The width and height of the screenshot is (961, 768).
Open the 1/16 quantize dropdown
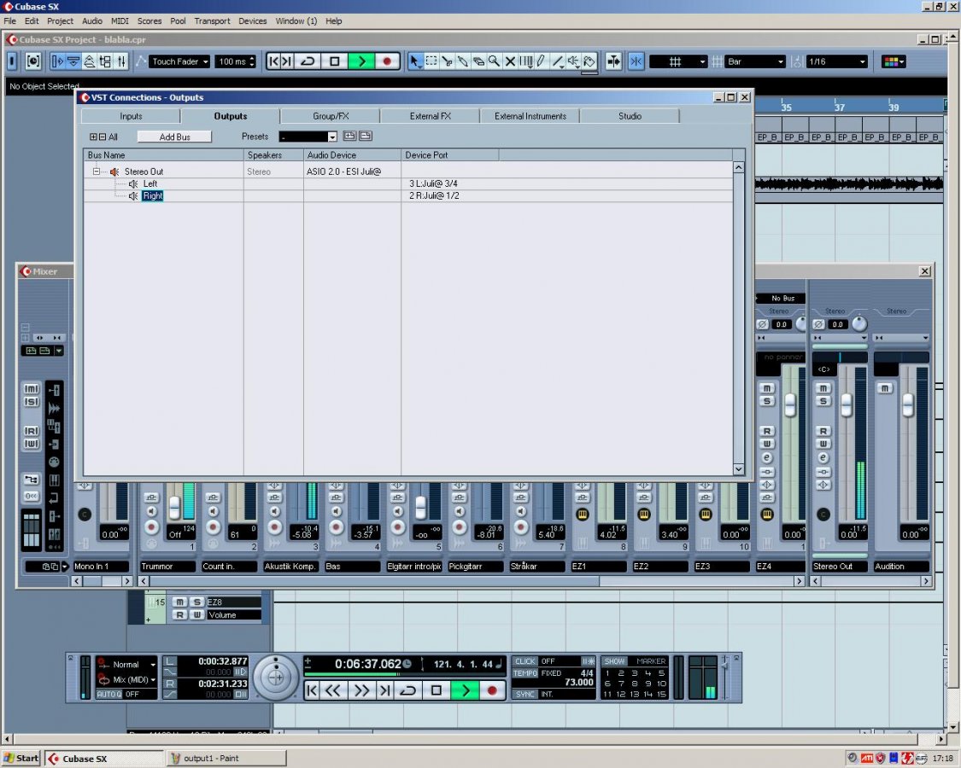[x=837, y=61]
